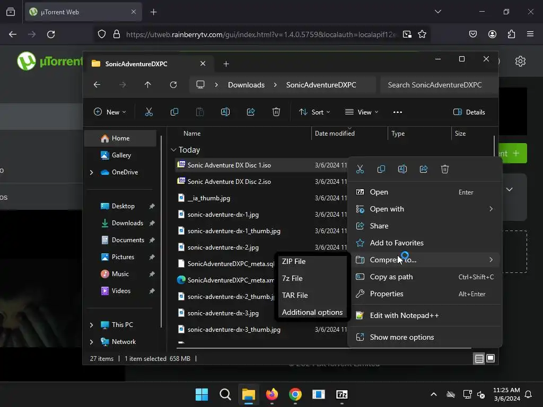Open a new Firefox tab

click(x=153, y=12)
